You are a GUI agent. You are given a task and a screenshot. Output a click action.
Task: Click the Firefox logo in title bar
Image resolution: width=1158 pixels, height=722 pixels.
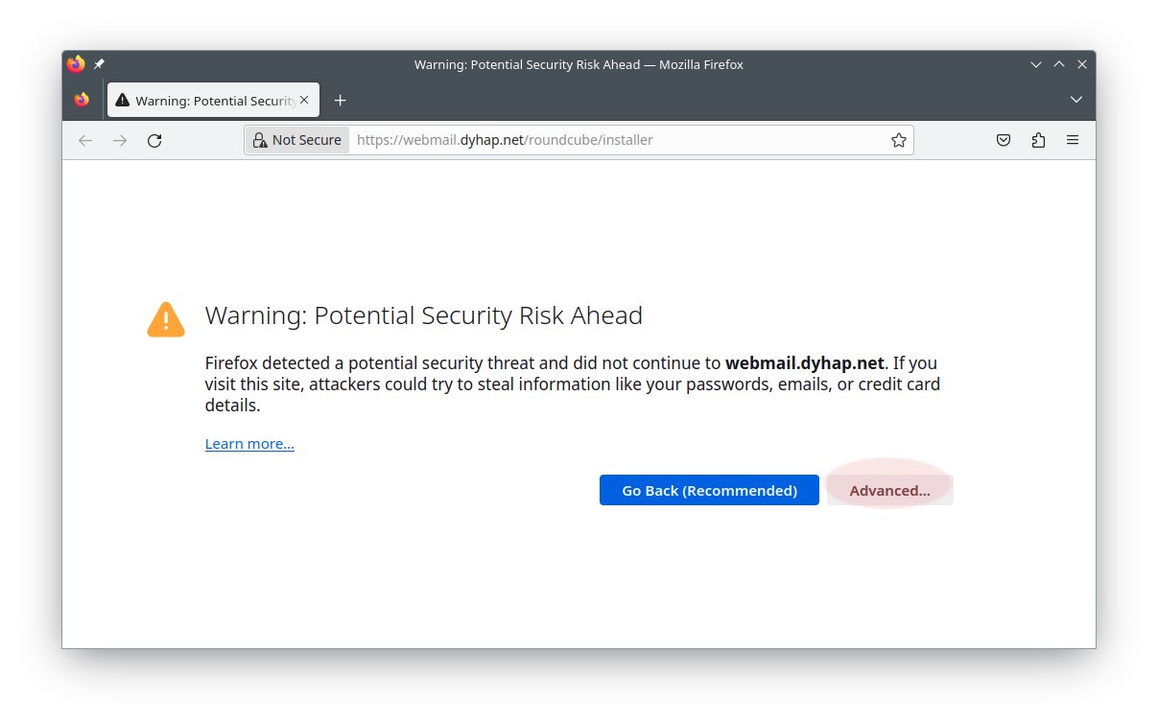(x=76, y=64)
